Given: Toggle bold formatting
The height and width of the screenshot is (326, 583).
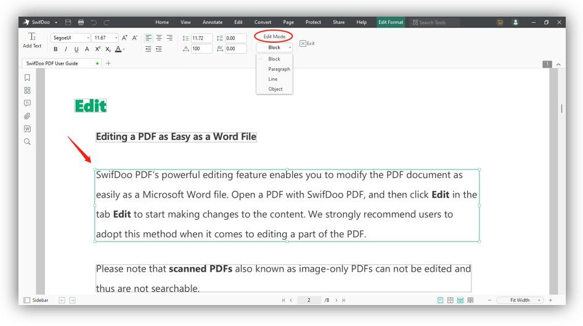Looking at the screenshot, I should coord(55,49).
